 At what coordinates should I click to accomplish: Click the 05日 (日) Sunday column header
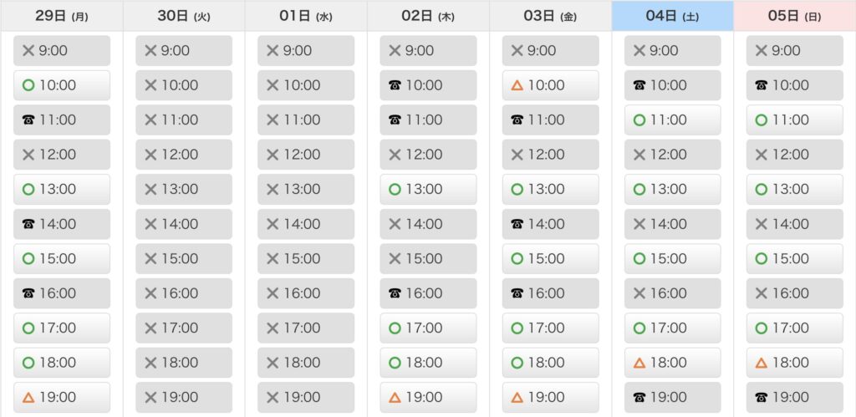(x=795, y=16)
